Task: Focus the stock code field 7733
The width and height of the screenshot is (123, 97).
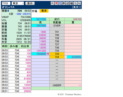Action: 6,3
